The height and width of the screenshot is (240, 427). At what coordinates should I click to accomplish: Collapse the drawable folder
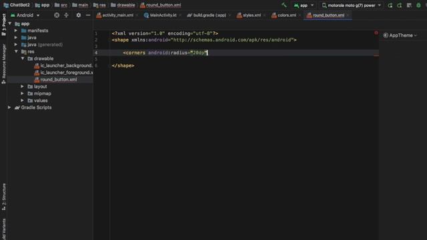(23, 59)
